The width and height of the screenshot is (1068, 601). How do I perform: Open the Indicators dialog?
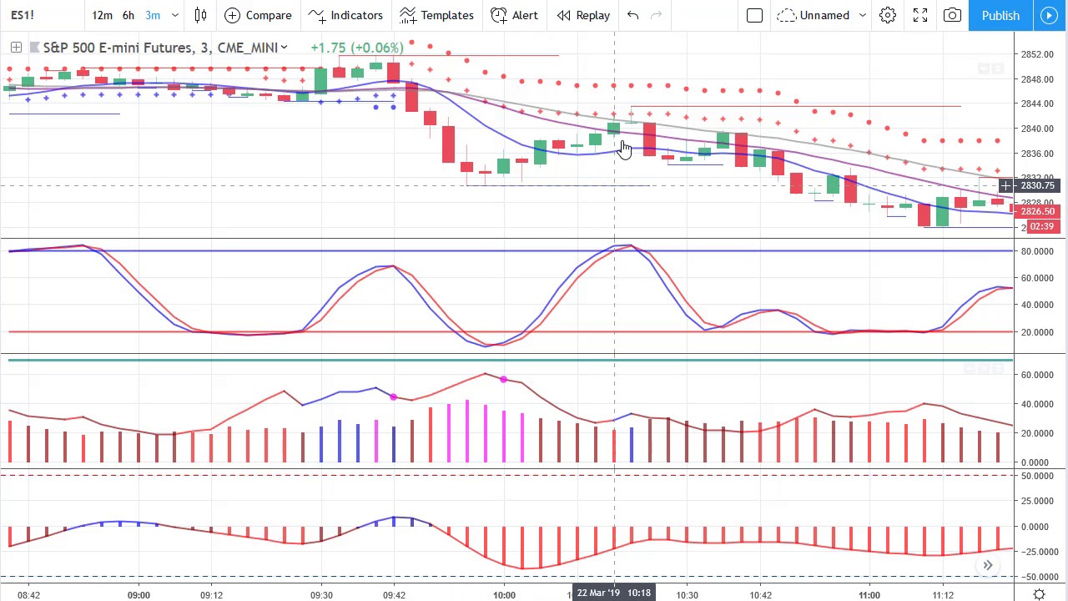[x=345, y=15]
